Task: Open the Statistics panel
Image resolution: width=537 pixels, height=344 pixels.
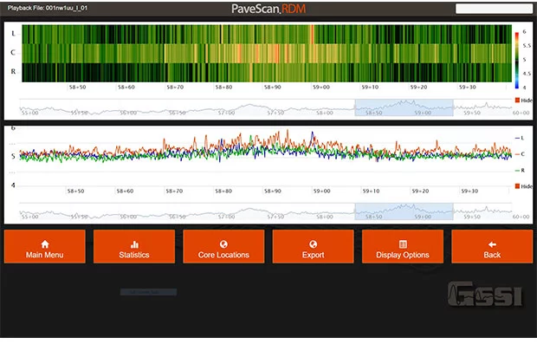Action: coord(134,246)
